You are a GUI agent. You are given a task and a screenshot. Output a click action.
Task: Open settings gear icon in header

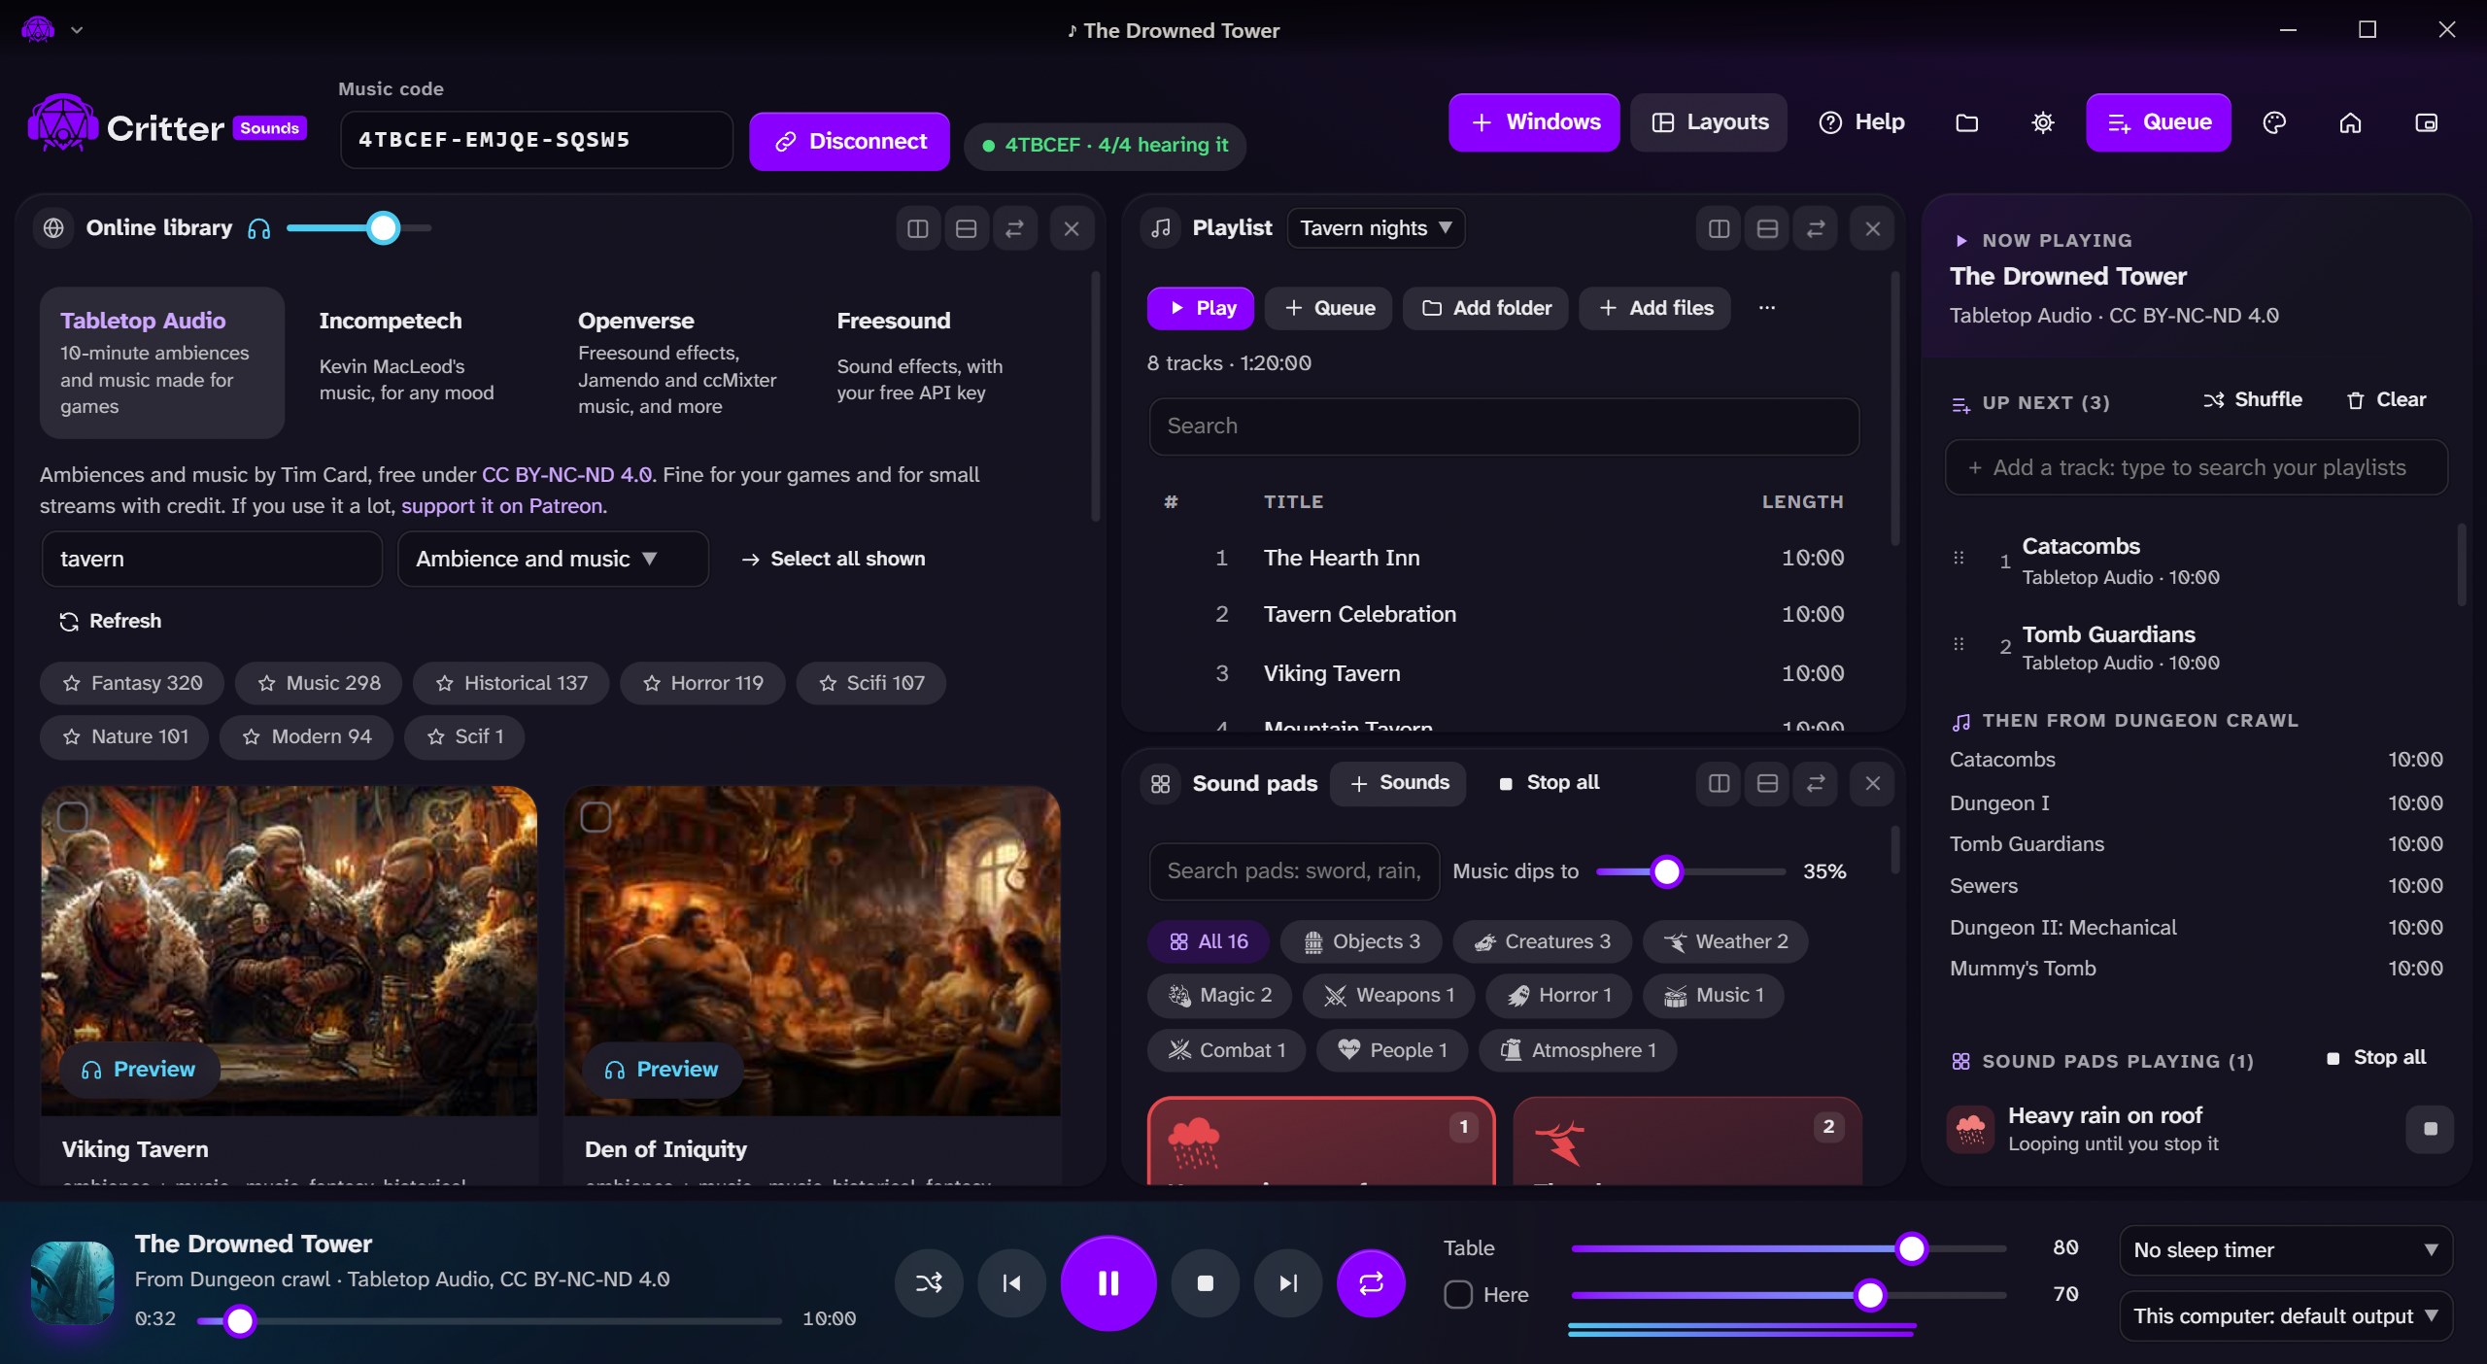[x=2042, y=122]
